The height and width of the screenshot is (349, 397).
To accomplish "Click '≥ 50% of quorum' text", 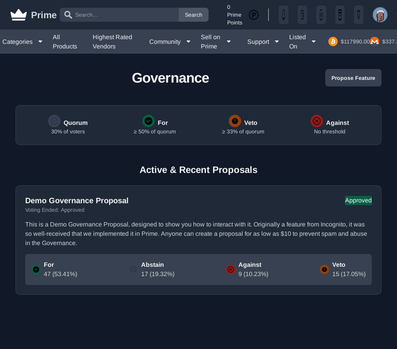I will [x=154, y=131].
